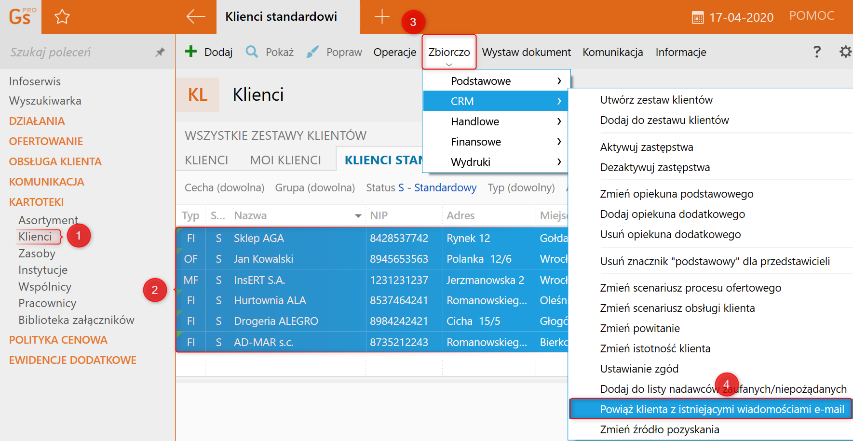Pin the command search panel
This screenshot has height=441, width=853.
[160, 52]
